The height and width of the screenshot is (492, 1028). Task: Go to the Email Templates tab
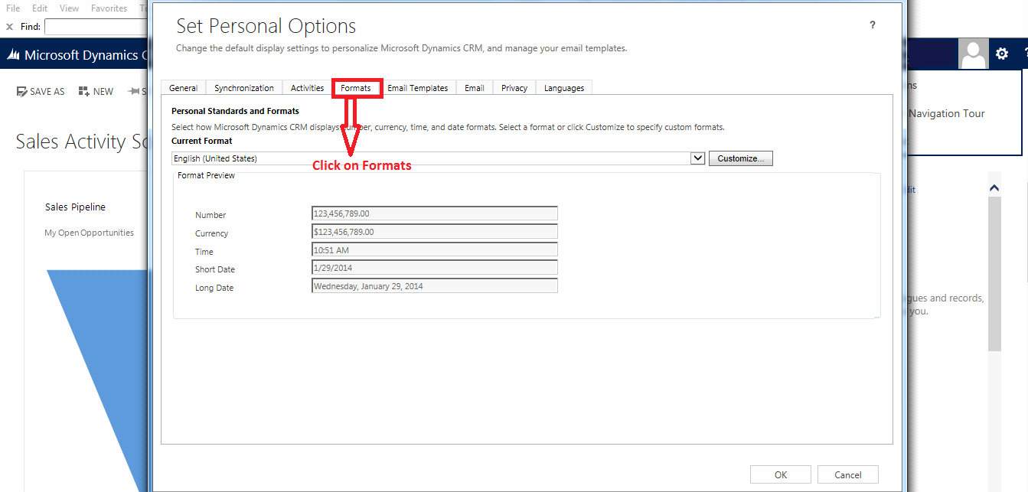417,88
